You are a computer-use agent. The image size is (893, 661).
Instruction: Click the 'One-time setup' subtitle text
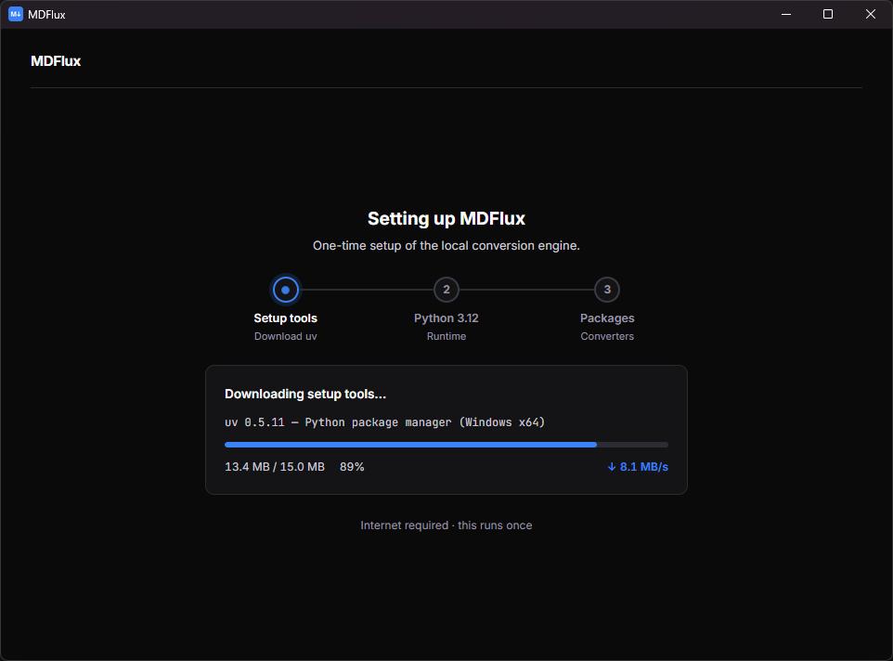446,246
